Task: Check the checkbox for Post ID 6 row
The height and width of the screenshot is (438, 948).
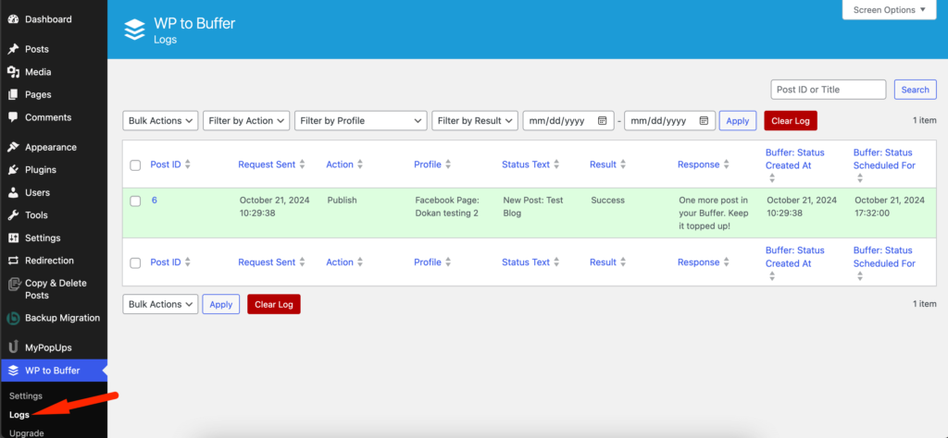Action: (135, 201)
